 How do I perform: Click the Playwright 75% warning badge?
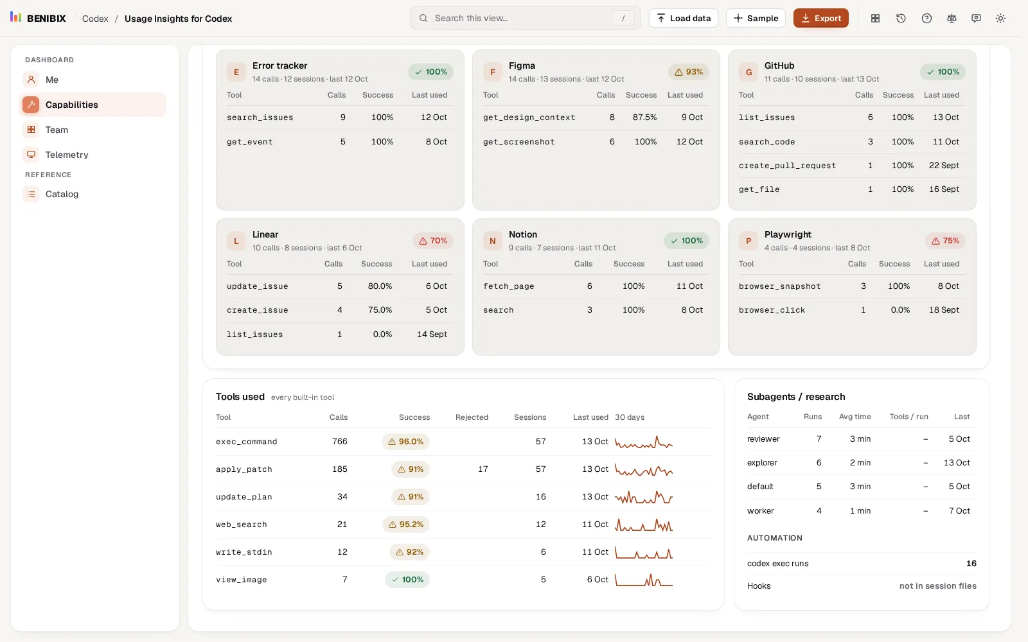tap(945, 241)
